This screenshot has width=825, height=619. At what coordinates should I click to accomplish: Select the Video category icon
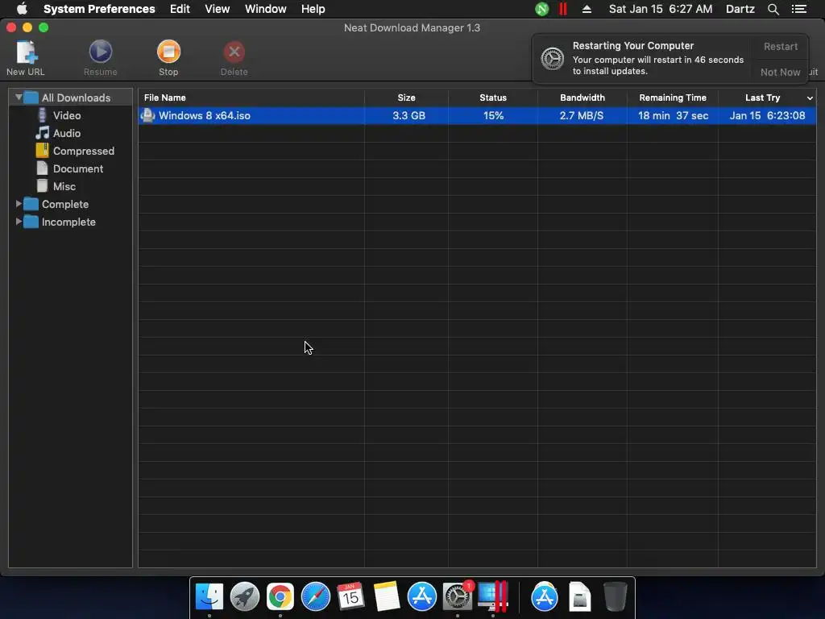[x=42, y=115]
